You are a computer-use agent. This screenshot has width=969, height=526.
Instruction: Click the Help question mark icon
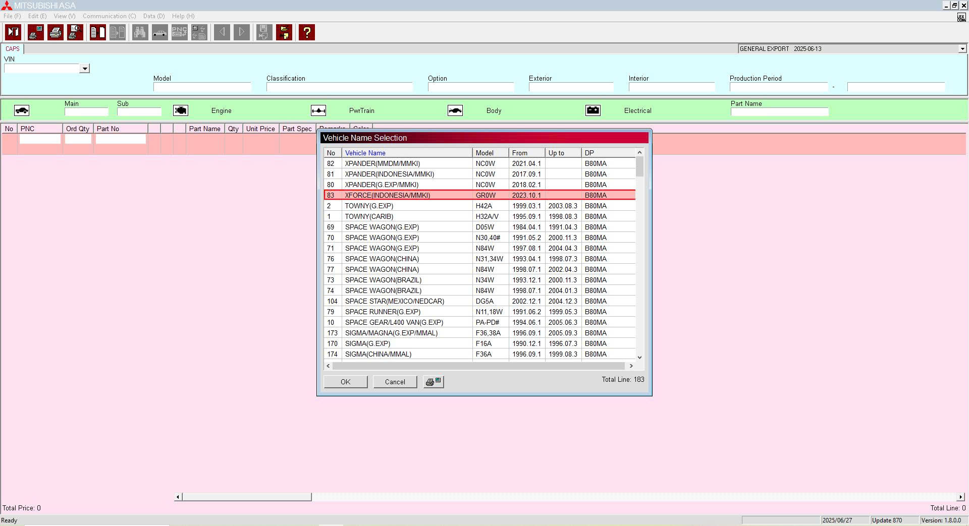tap(306, 32)
